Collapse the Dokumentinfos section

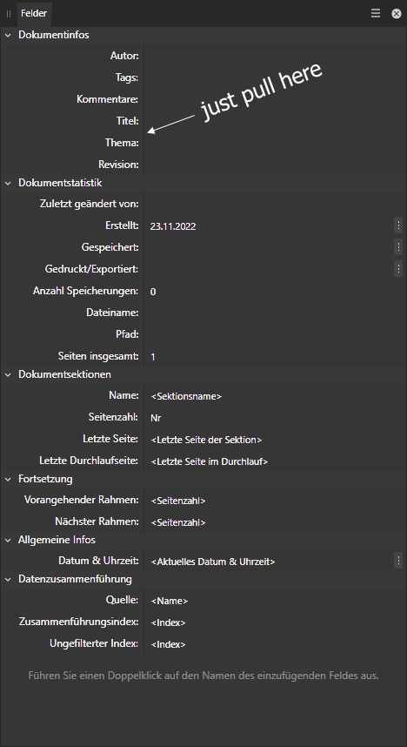point(8,35)
